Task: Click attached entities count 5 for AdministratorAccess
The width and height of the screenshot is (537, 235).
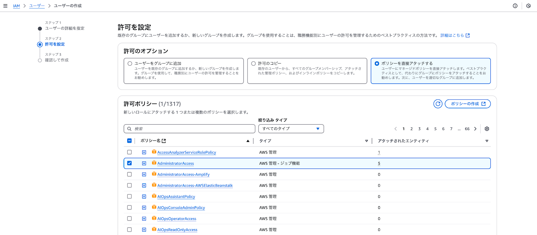Action: click(379, 164)
